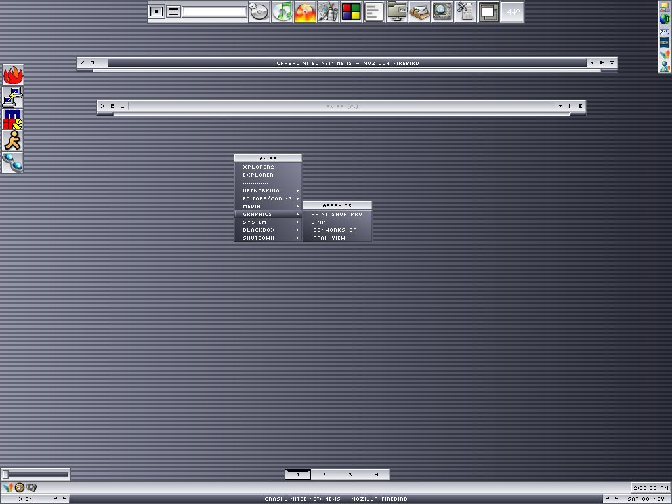Click the 2:30:38 AM clock

tap(650, 488)
